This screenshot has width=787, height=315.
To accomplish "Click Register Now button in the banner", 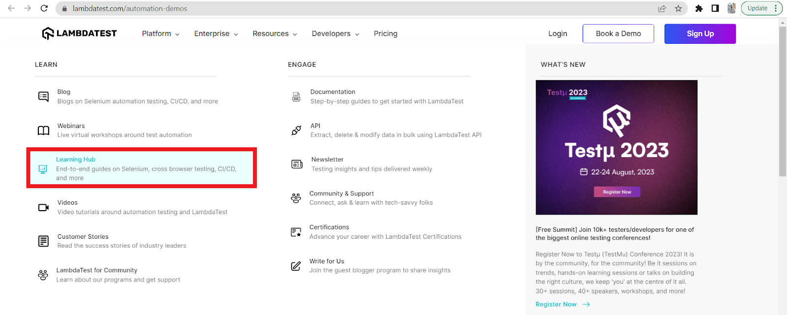I will pyautogui.click(x=617, y=192).
